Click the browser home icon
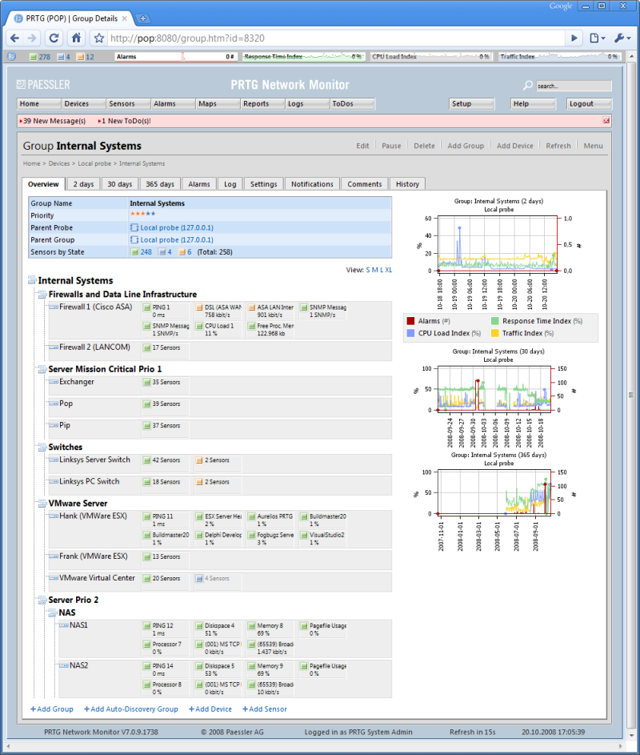 [76, 38]
